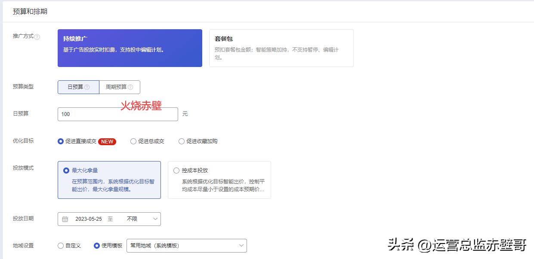Enable 控成本投放 delivery mode

pyautogui.click(x=176, y=171)
